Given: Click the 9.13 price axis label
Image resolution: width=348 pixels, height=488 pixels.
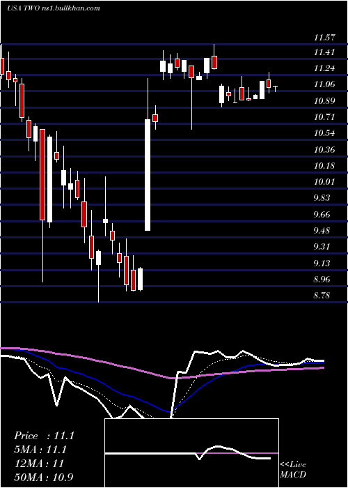Looking at the screenshot, I should coord(322,264).
